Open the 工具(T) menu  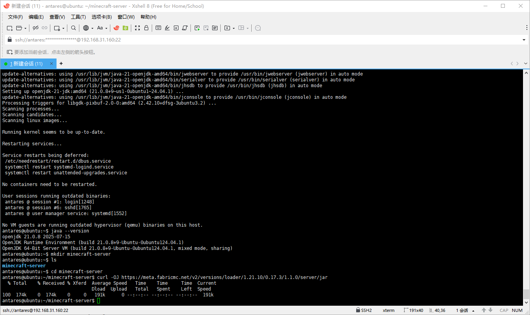78,17
